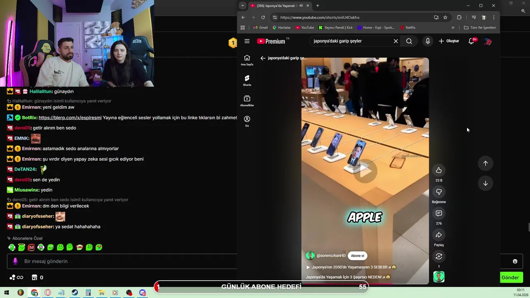
Task: Open Windows Start menu
Action: click(x=7, y=293)
